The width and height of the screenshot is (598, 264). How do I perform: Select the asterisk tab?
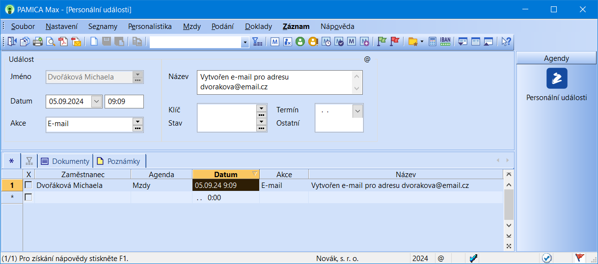[11, 161]
